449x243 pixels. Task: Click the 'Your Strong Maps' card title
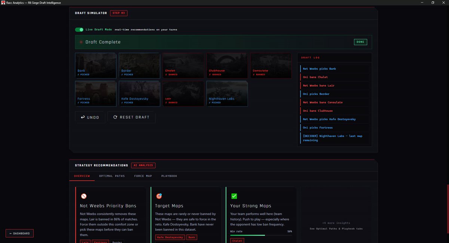251,206
